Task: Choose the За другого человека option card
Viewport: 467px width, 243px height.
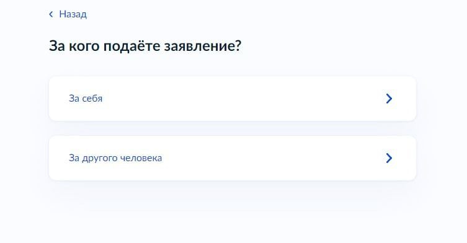Action: [233, 158]
